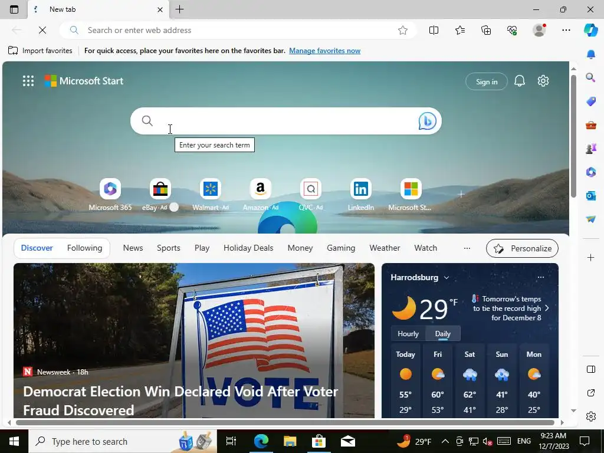The image size is (604, 453).
Task: Open the Holiday Deals category
Action: [x=248, y=248]
